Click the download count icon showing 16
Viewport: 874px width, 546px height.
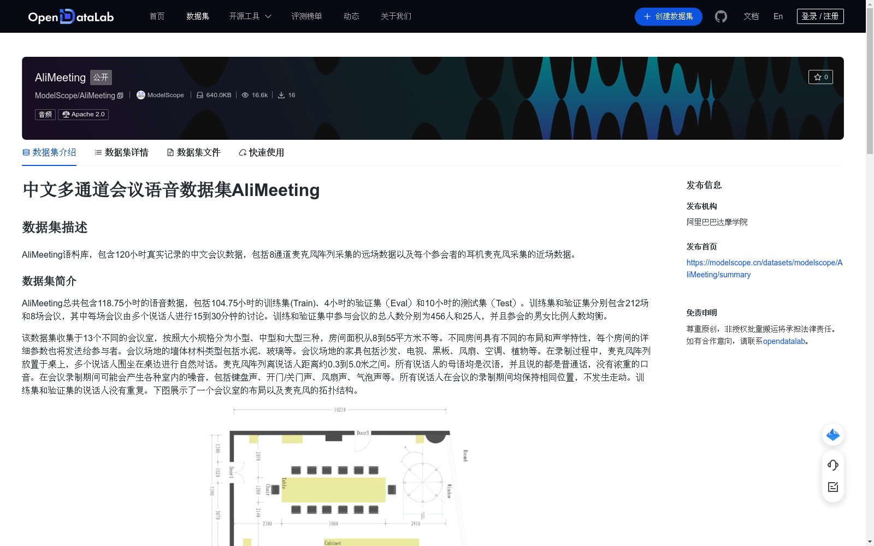(x=281, y=94)
